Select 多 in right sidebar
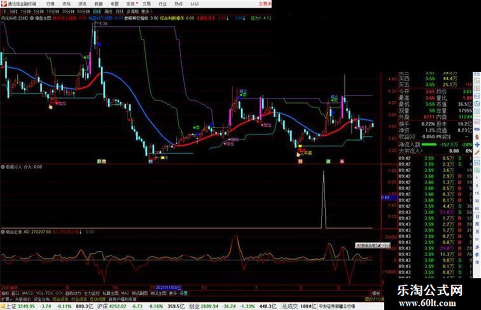The width and height of the screenshot is (481, 310). click(x=477, y=247)
